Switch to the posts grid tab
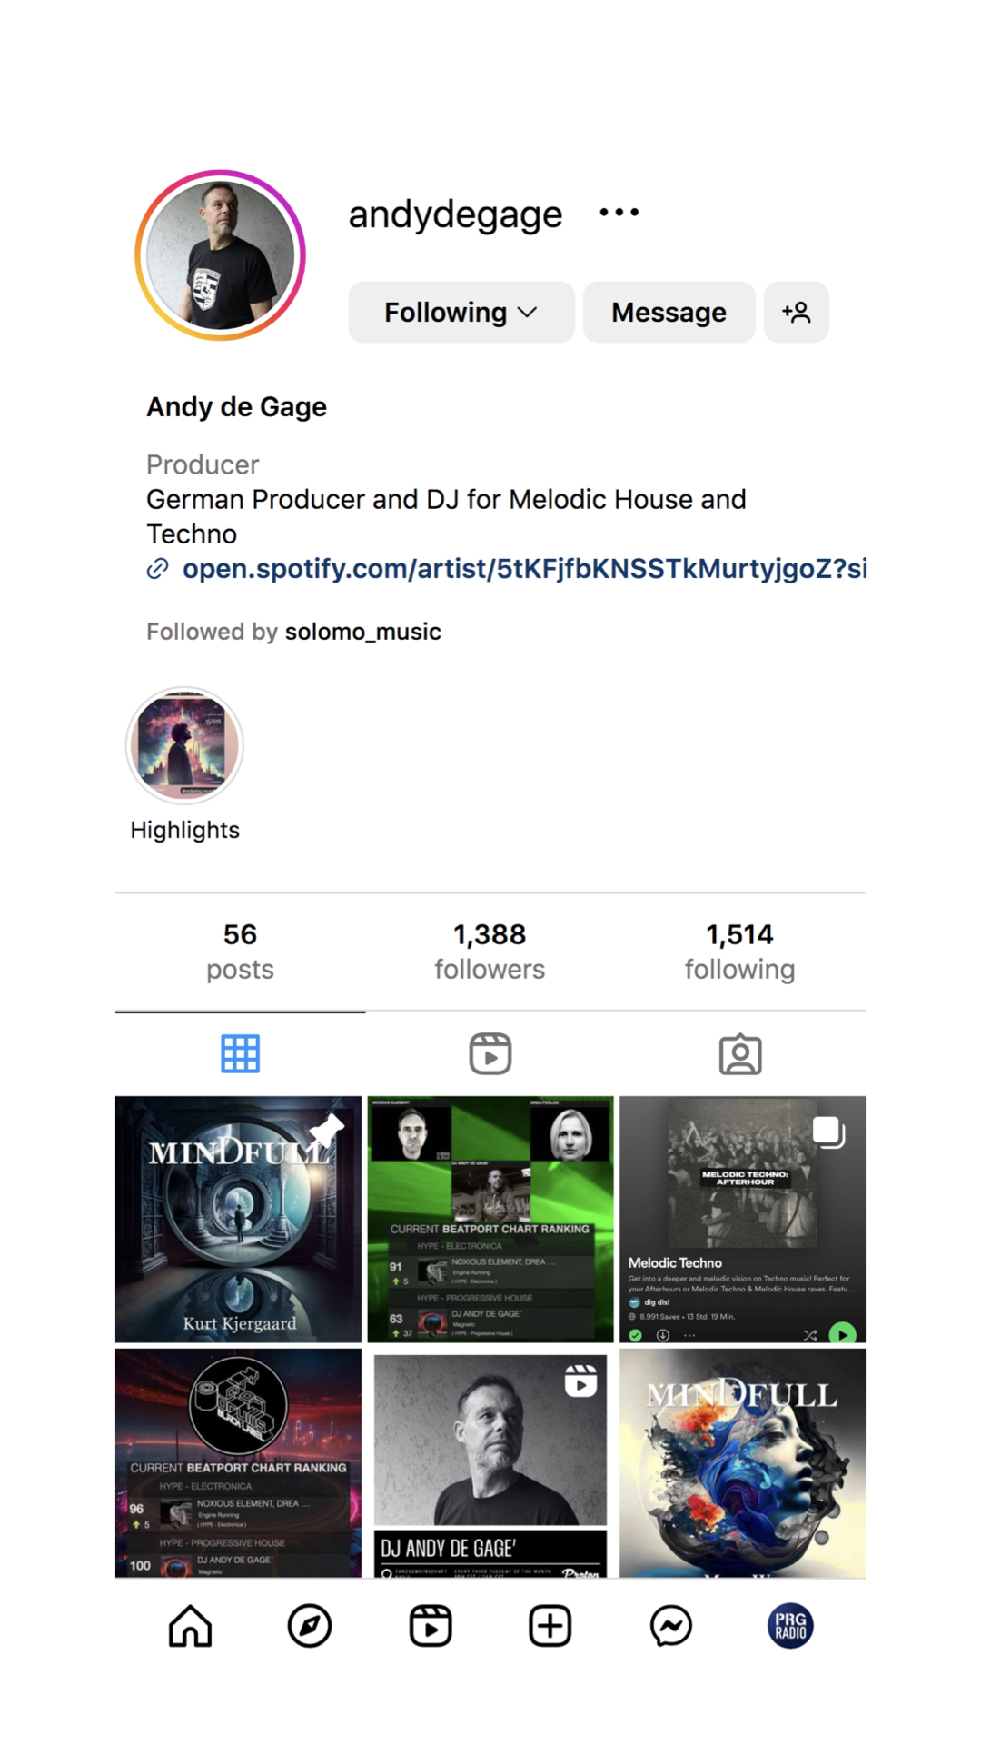Image resolution: width=981 pixels, height=1745 pixels. pyautogui.click(x=241, y=1054)
